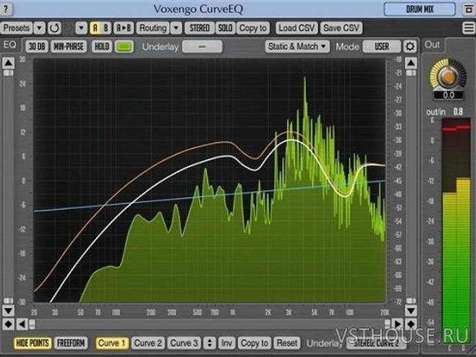Click the Routing button
Image resolution: width=476 pixels, height=357 pixels.
pos(153,28)
